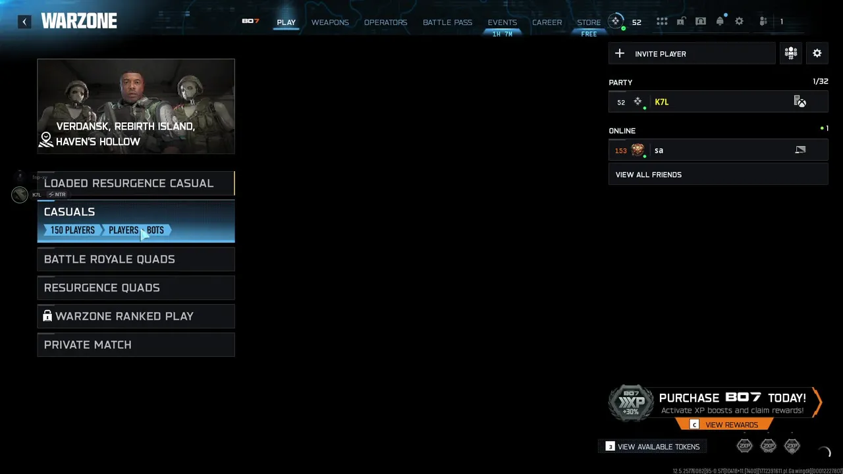The height and width of the screenshot is (474, 843).
Task: Select party member K7L row
Action: (x=718, y=102)
